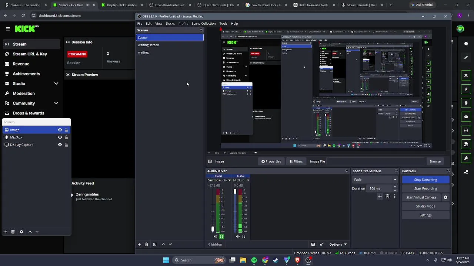This screenshot has width=474, height=266.
Task: Click Image File path field
Action: click(375, 161)
